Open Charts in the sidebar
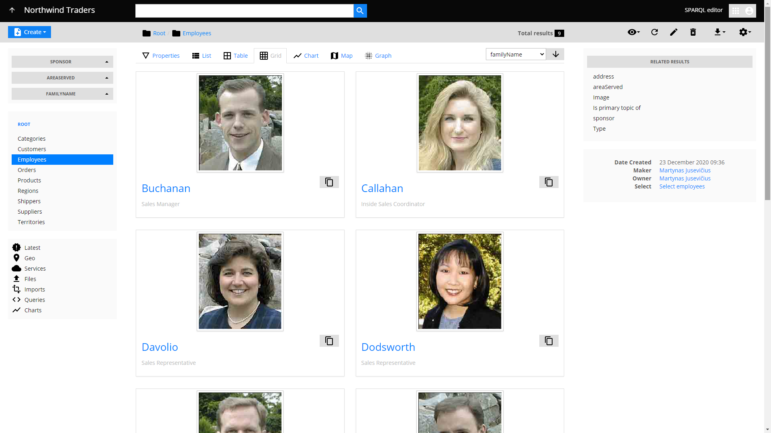The image size is (771, 433). pos(27,310)
